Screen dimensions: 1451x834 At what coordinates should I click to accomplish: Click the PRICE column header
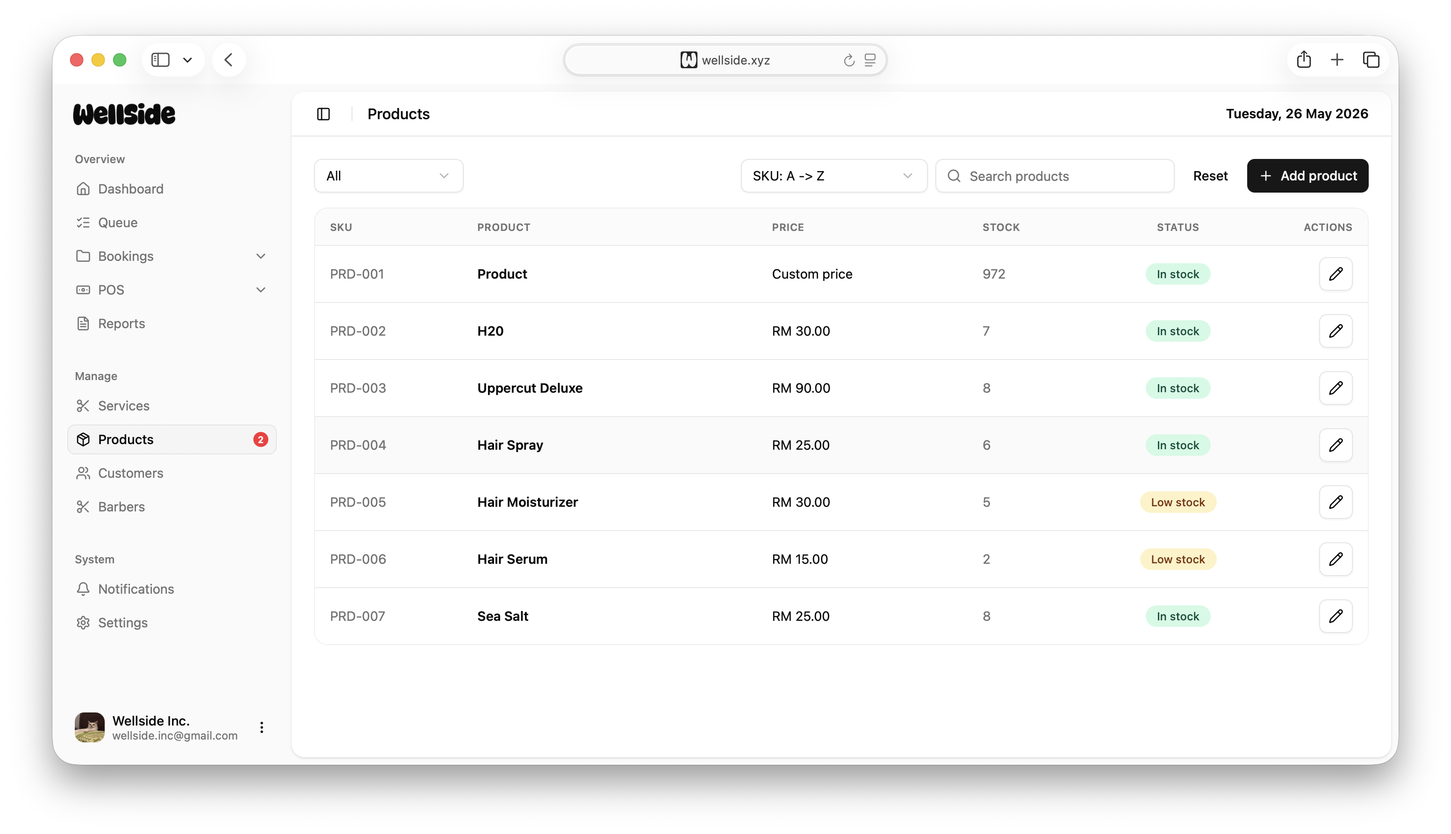pos(787,227)
